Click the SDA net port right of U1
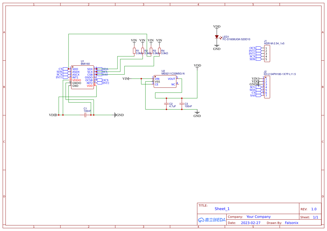The height and width of the screenshot is (231, 327). pyautogui.click(x=102, y=69)
